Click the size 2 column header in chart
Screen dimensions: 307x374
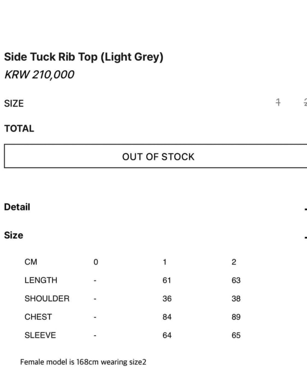point(234,262)
